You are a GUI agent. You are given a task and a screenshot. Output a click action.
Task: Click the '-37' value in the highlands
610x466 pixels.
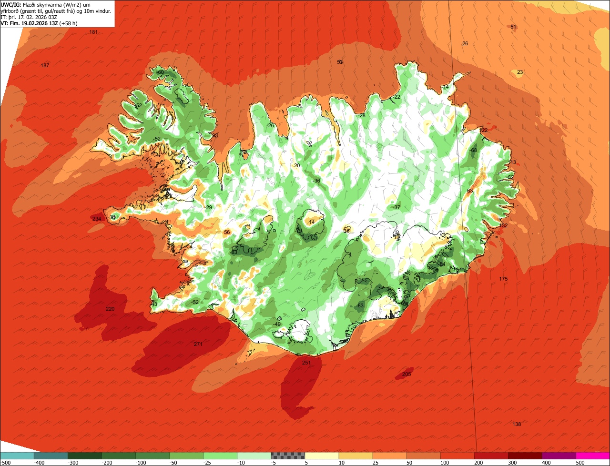pos(396,207)
